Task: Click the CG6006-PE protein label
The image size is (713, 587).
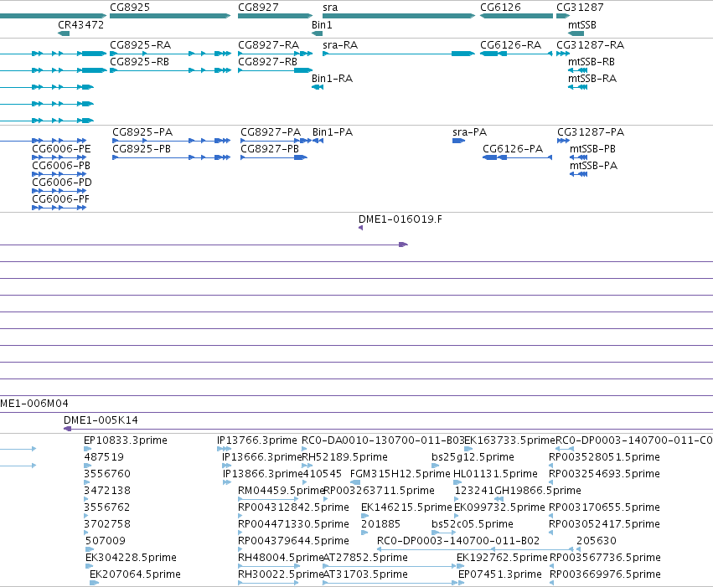Action: 61,149
